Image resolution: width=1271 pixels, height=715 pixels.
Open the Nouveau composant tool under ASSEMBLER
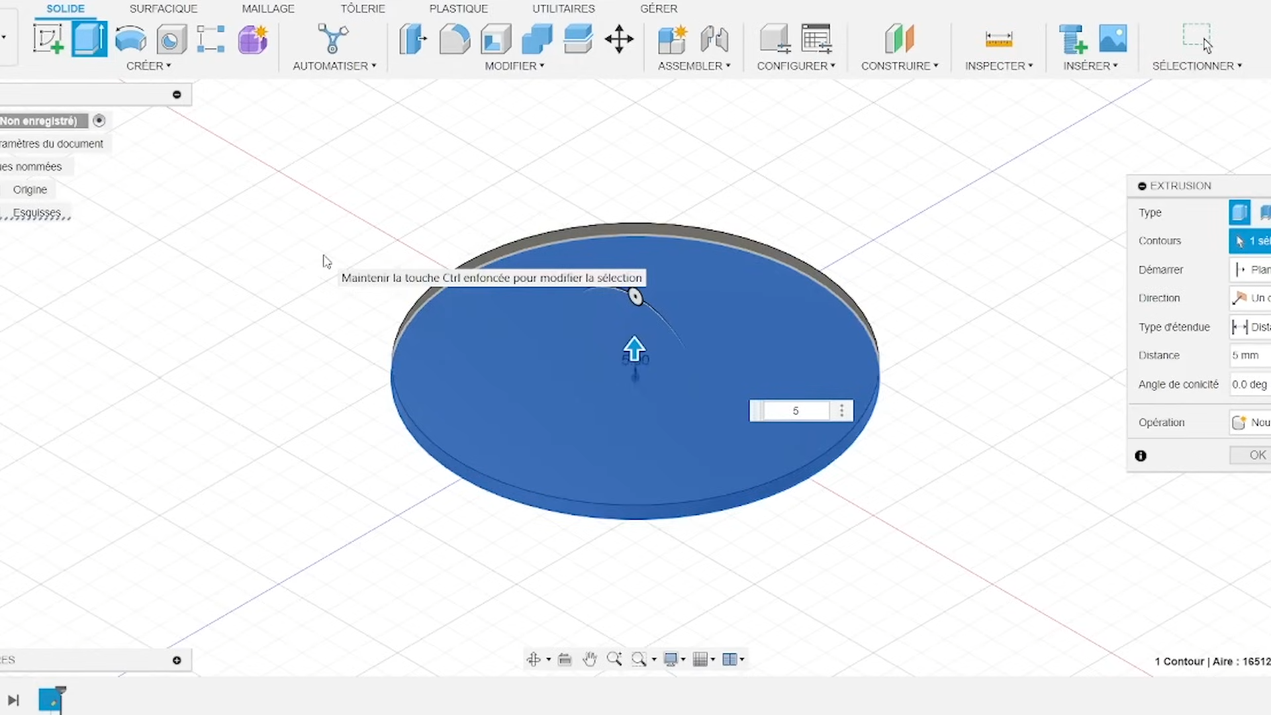pos(673,38)
